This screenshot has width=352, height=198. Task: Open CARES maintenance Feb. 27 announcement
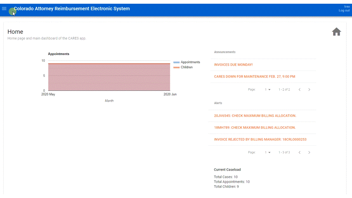pos(255,77)
